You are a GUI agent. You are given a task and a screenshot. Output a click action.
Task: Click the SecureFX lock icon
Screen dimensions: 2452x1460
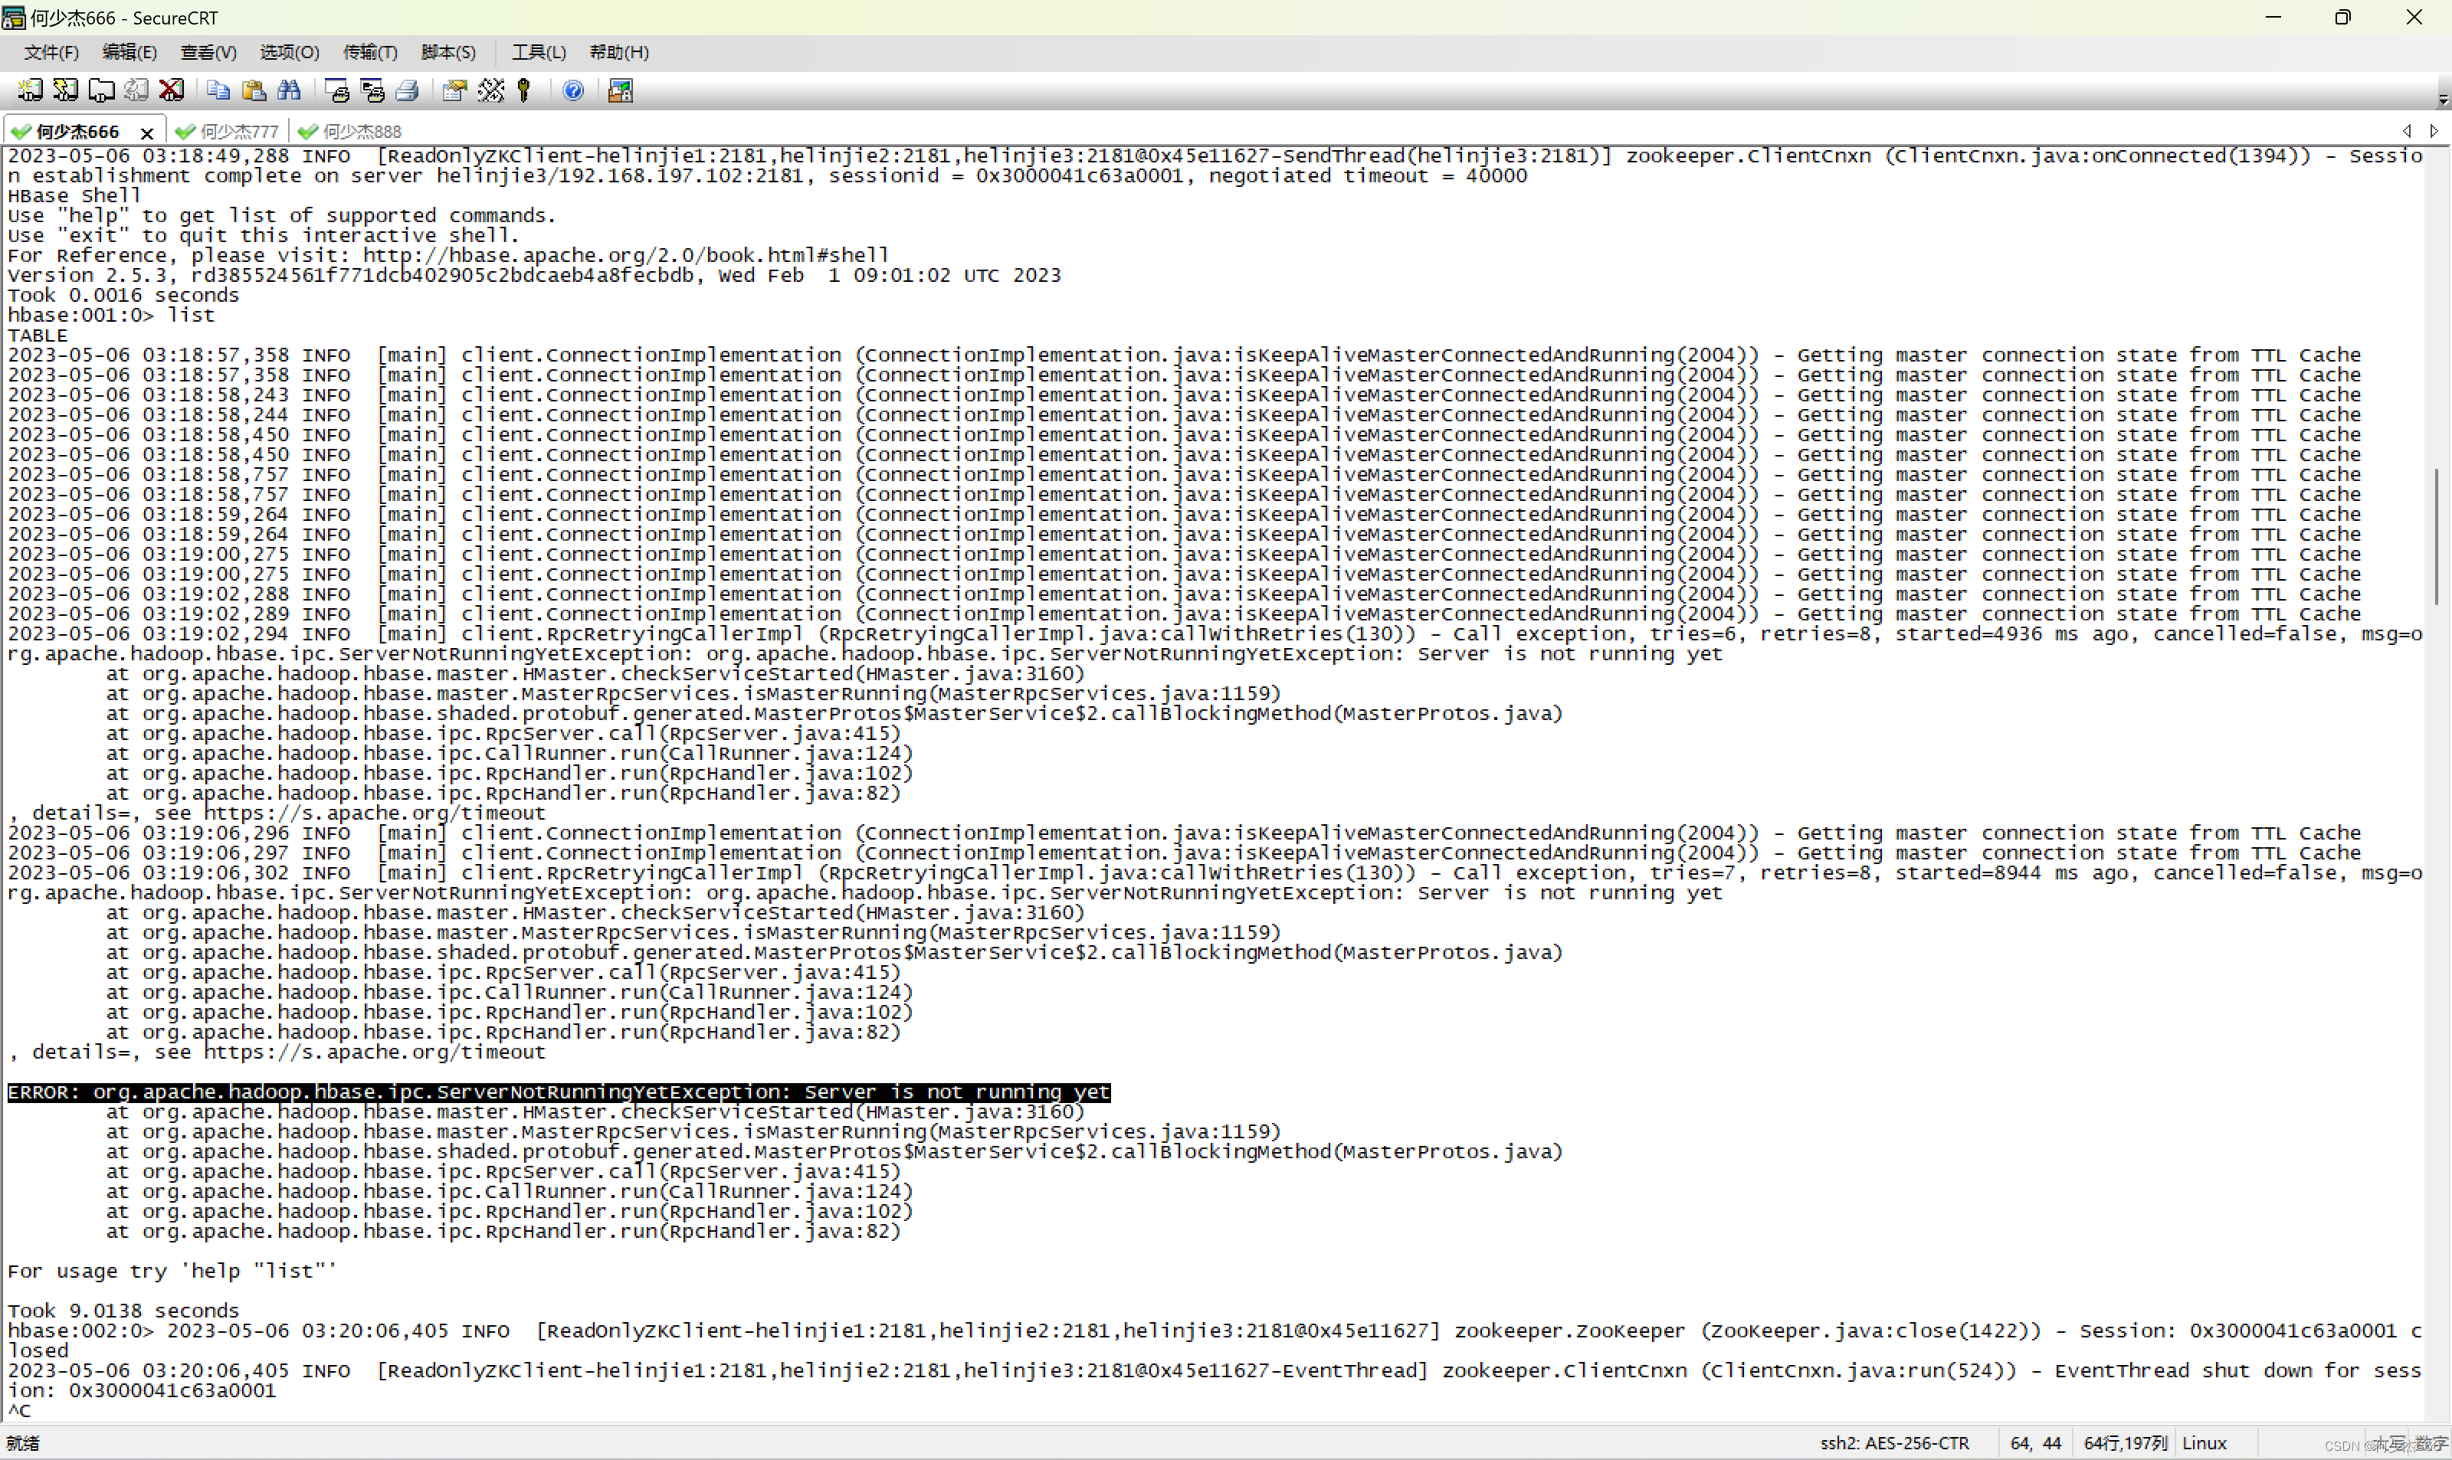[x=620, y=90]
